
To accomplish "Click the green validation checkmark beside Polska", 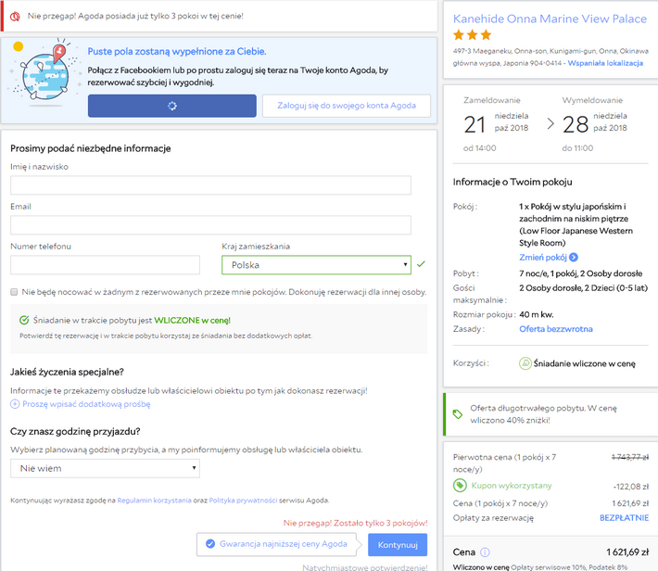I will pyautogui.click(x=421, y=264).
